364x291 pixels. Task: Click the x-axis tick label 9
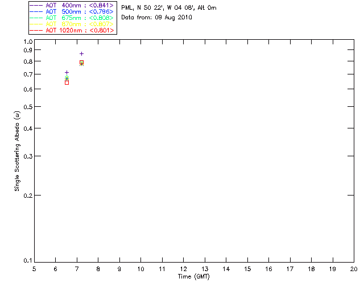tap(119, 269)
